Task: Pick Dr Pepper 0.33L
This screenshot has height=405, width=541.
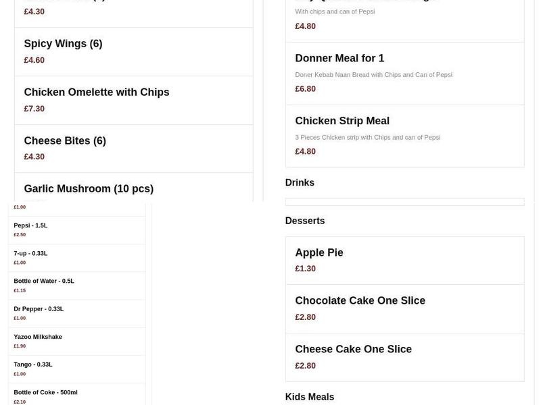Action: [x=37, y=308]
